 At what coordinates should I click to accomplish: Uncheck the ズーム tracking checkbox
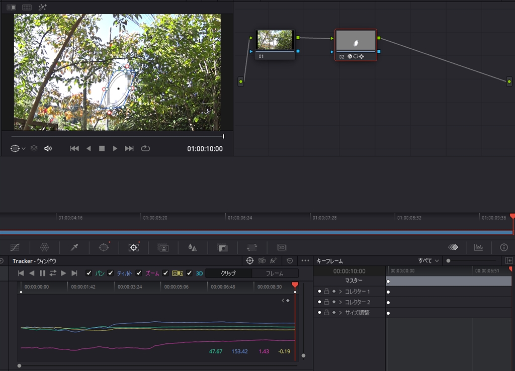coord(139,273)
